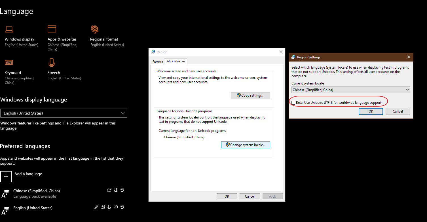Screen dimensions: 427x222
Task: Open the Regional format globe icon
Action: [94, 29]
